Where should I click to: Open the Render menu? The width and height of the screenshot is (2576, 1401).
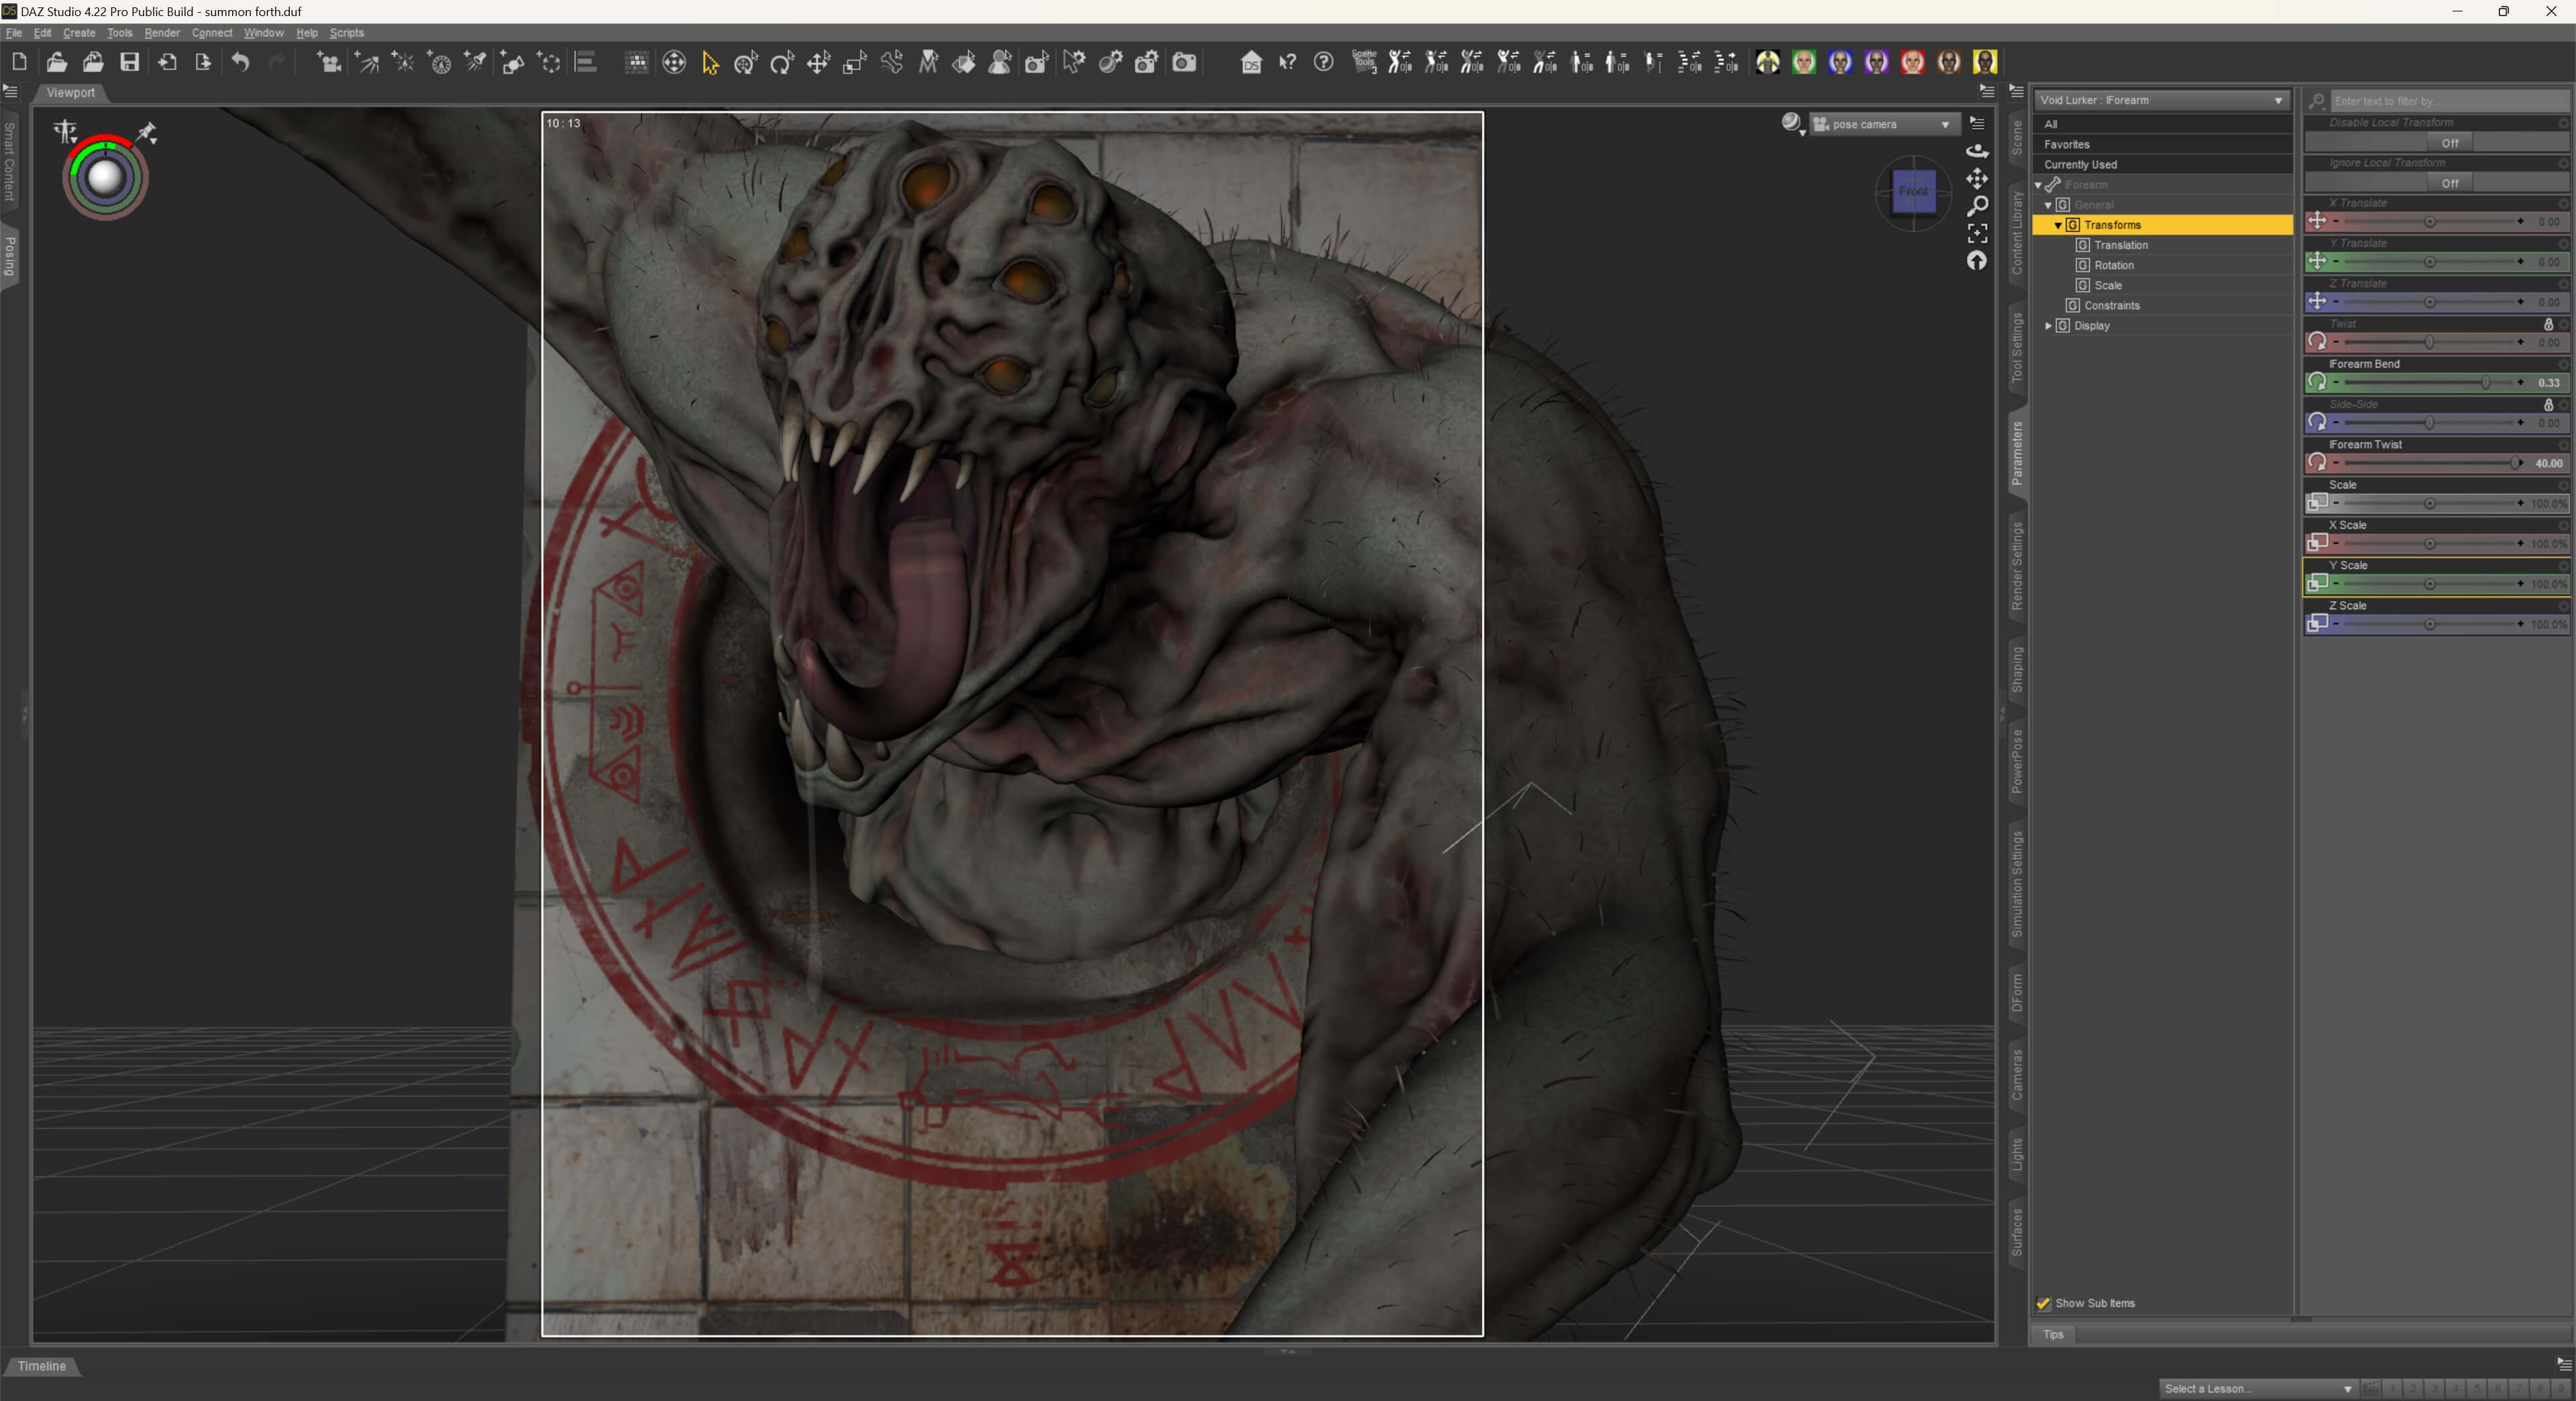coord(162,33)
